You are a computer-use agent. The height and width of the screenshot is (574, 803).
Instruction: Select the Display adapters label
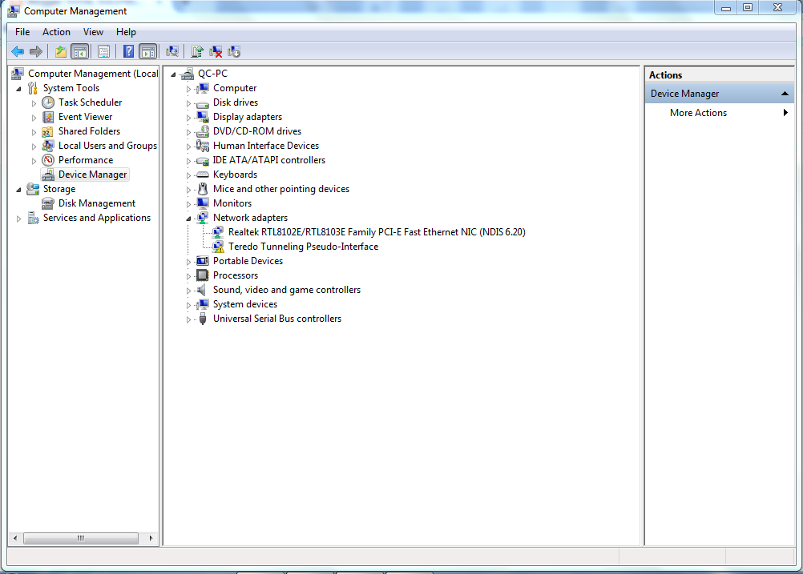[x=248, y=117]
